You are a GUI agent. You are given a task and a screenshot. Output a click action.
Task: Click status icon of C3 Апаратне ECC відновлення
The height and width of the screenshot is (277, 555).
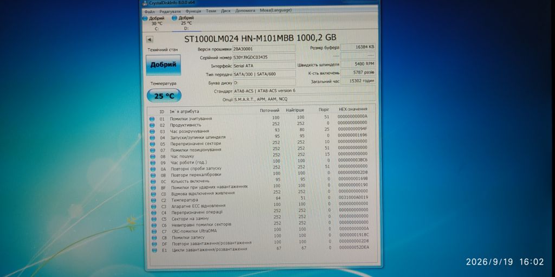153,206
